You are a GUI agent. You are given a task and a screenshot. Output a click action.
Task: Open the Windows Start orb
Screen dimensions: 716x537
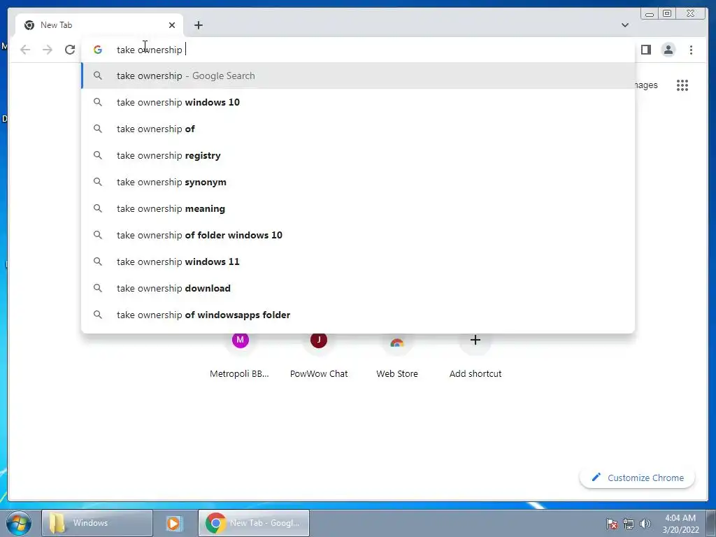point(19,523)
